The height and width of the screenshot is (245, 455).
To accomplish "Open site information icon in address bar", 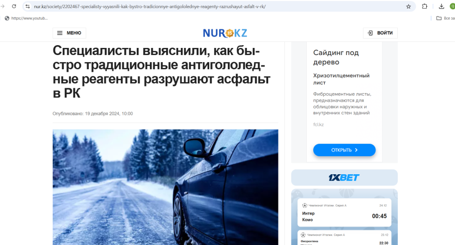I will (x=27, y=7).
